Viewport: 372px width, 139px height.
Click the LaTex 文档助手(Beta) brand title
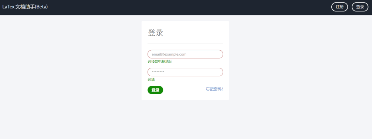pos(25,7)
